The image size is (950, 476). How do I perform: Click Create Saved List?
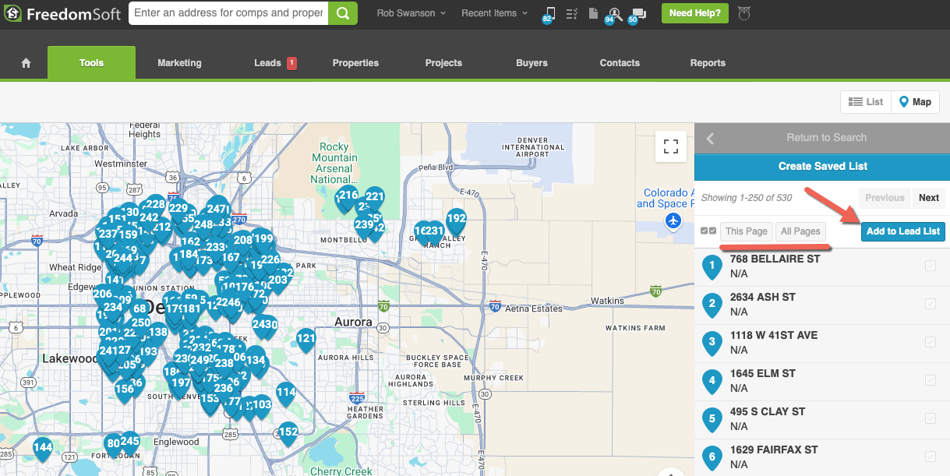[822, 166]
